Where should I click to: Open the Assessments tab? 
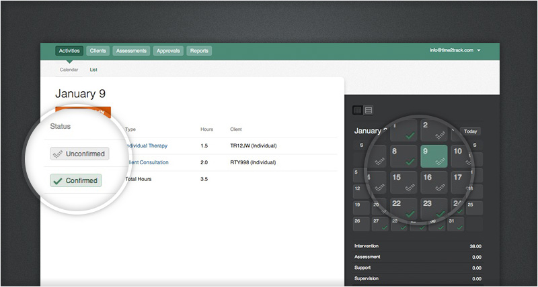pyautogui.click(x=131, y=51)
